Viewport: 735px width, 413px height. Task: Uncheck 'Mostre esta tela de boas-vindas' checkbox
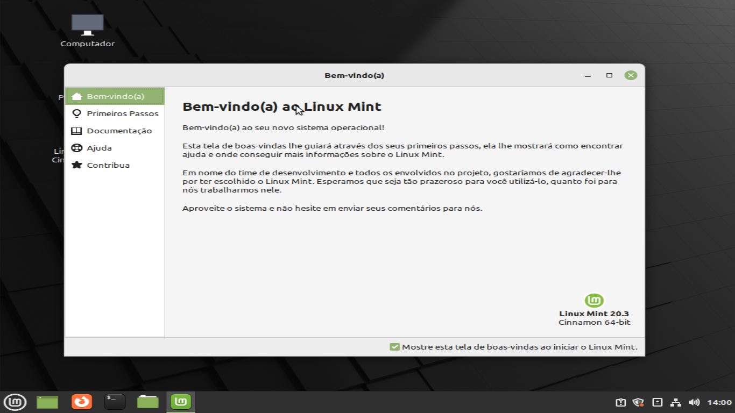pos(394,347)
